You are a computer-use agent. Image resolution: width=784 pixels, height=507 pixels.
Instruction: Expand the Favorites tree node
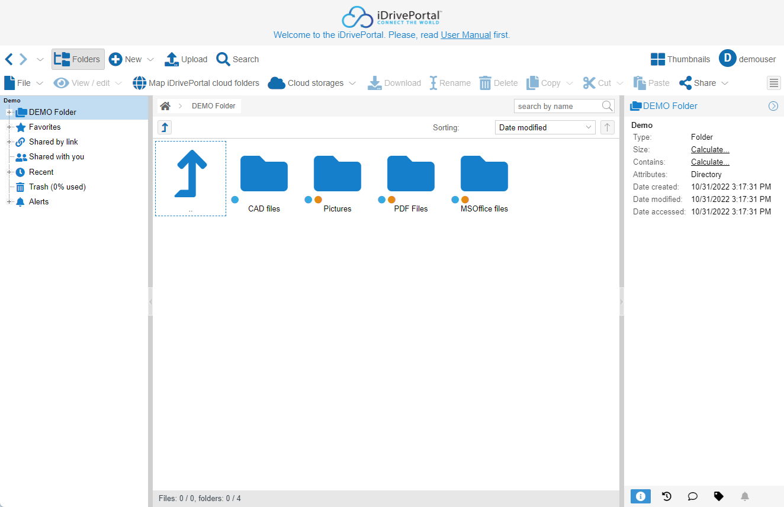(9, 127)
